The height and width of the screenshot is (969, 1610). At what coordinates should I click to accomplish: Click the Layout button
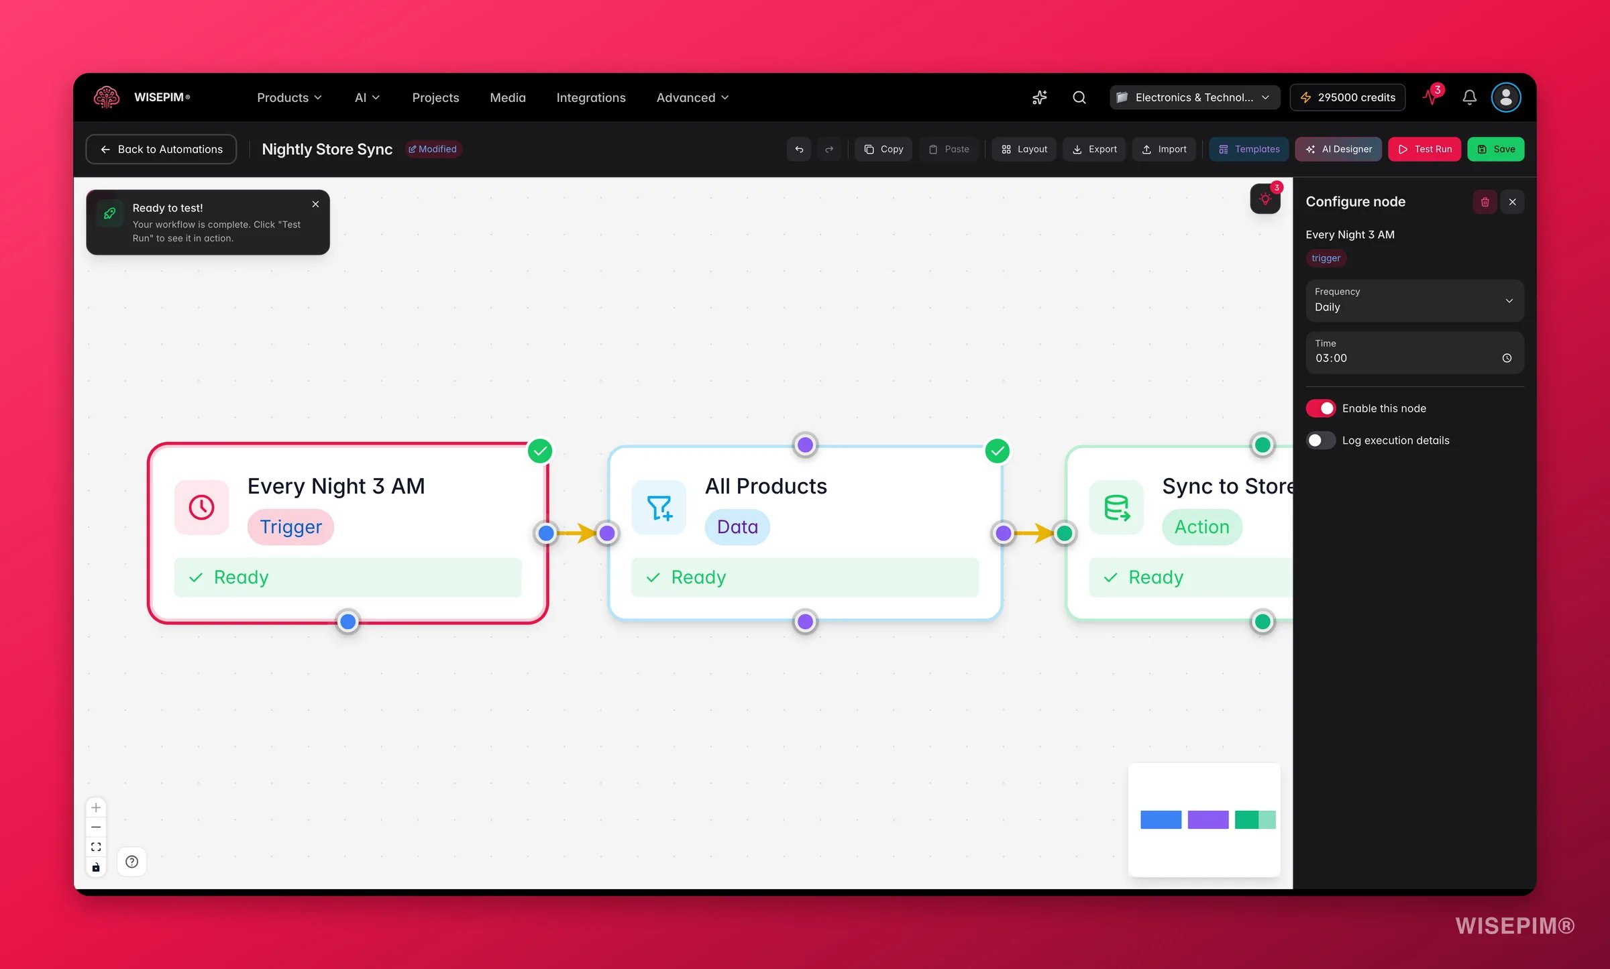[1024, 149]
